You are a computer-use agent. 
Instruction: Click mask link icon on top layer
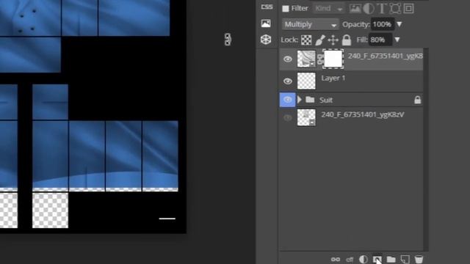tap(320, 59)
